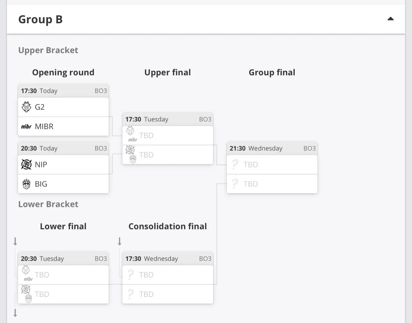The image size is (412, 323).
Task: Open the 17:30 Today match header
Action: click(63, 91)
